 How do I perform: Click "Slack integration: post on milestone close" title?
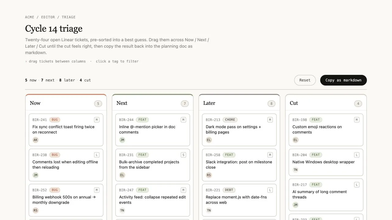coord(239,165)
